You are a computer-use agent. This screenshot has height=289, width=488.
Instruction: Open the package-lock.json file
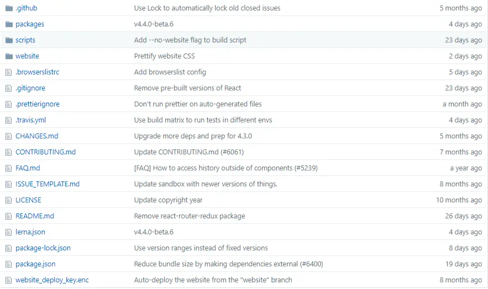[43, 248]
